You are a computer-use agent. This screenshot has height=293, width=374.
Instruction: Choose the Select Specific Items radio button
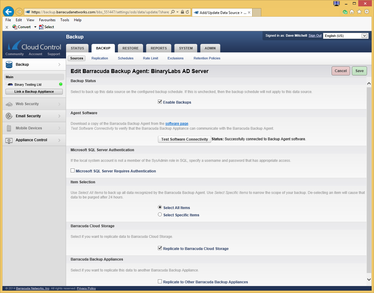coord(160,215)
